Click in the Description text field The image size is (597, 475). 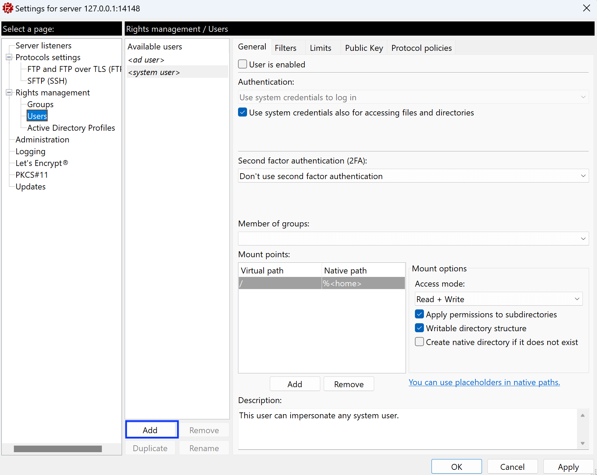pyautogui.click(x=408, y=429)
